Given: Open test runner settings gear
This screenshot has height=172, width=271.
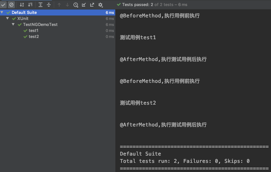Looking at the screenshot, I should coord(101,5).
